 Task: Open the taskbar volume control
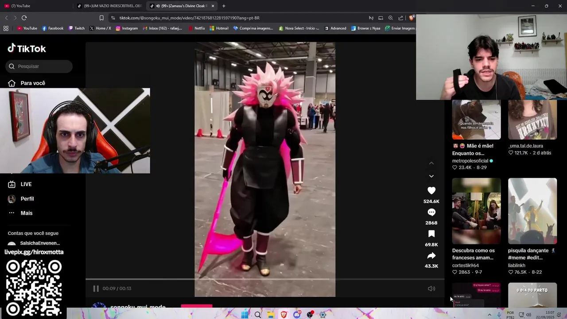(528, 315)
